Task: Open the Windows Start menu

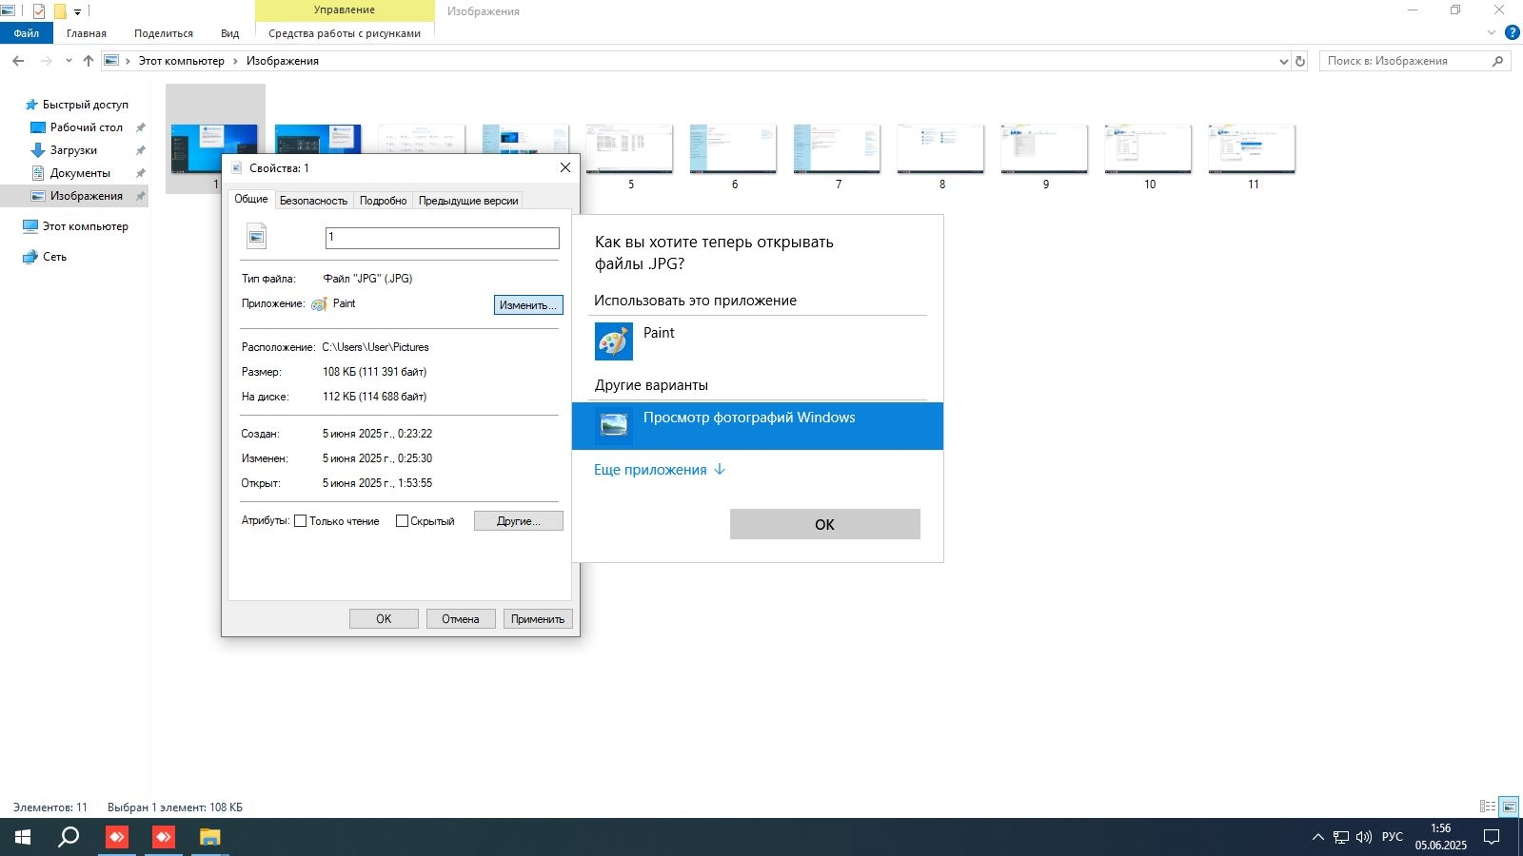Action: pos(23,837)
